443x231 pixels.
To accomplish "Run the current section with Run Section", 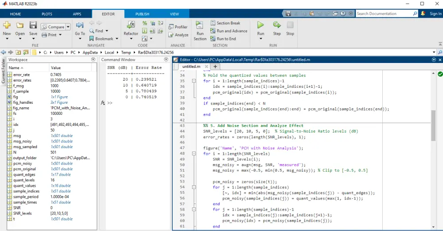I will pos(200,31).
